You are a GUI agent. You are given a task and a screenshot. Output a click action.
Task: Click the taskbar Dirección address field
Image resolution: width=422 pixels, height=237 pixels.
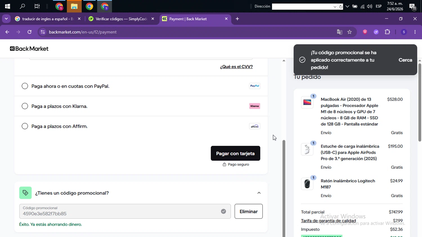point(302,6)
